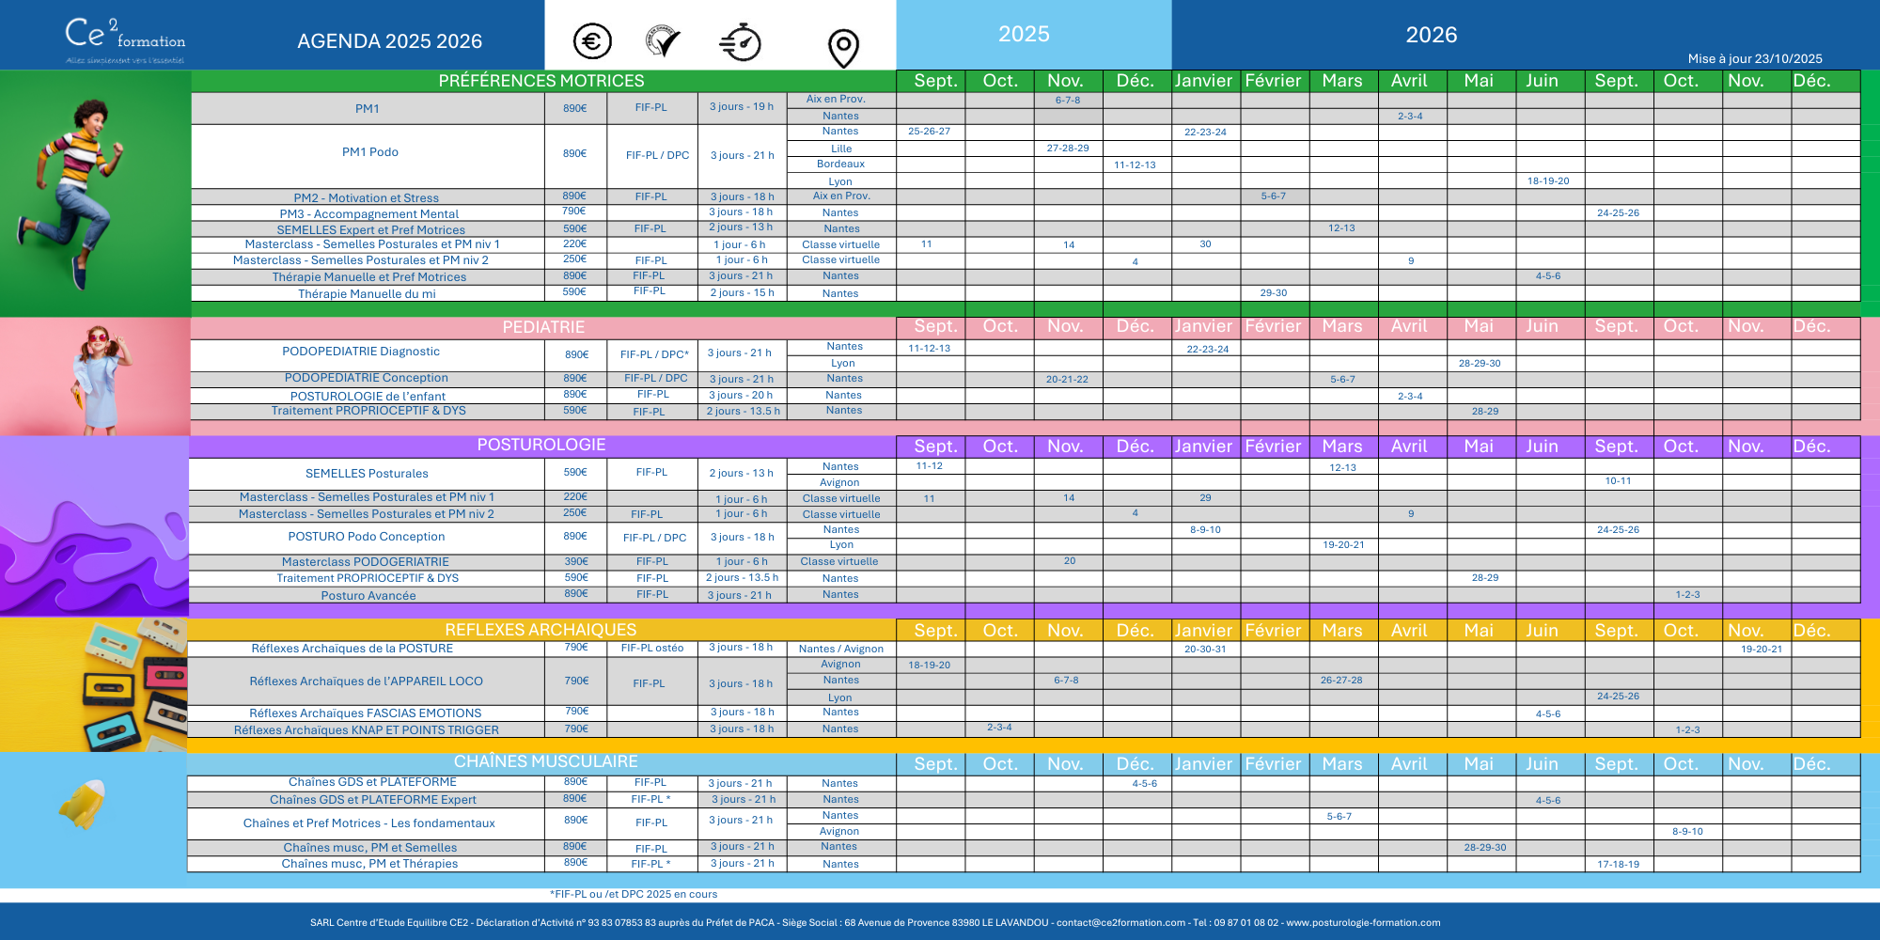
Task: Click the CHAÎNES MUSCULAIRE section header
Action: coord(545,761)
